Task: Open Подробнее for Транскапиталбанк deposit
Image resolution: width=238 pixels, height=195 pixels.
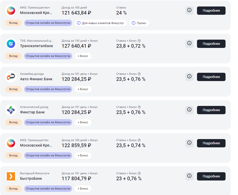Action: (211, 44)
